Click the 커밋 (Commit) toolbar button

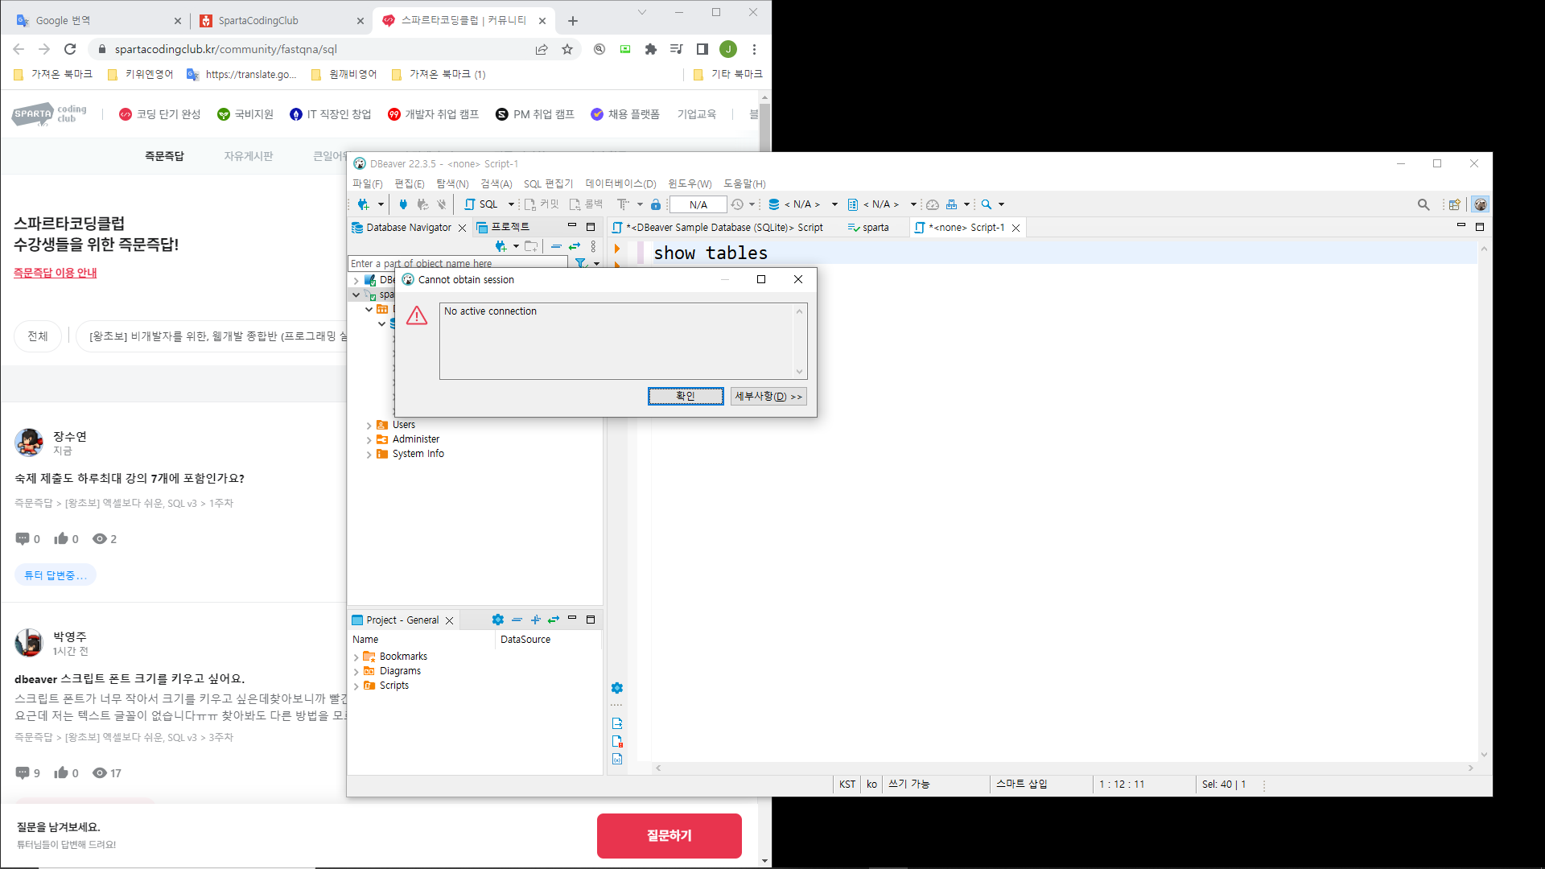point(542,204)
